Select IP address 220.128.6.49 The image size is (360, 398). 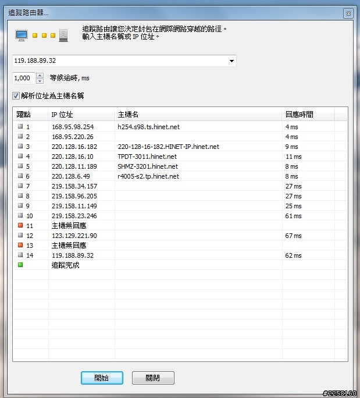tap(71, 176)
